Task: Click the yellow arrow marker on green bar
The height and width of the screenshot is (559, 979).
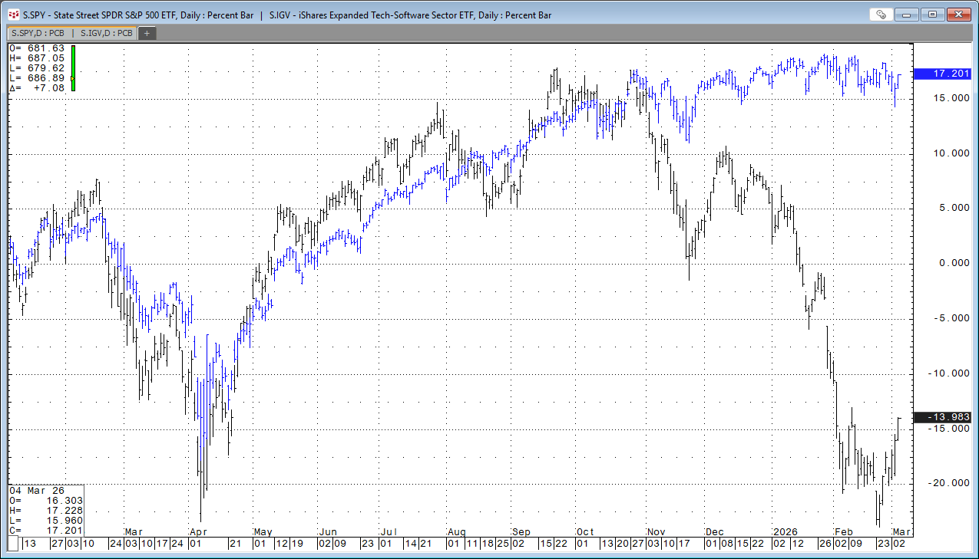Action: pyautogui.click(x=72, y=78)
